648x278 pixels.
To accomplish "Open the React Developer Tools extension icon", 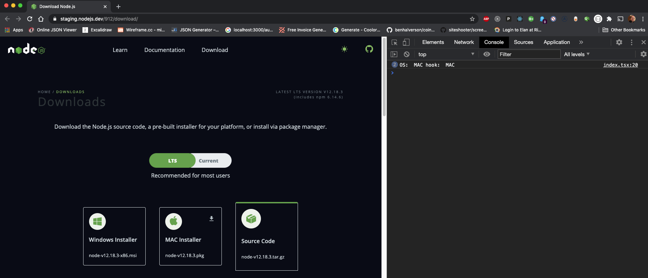I will point(520,19).
